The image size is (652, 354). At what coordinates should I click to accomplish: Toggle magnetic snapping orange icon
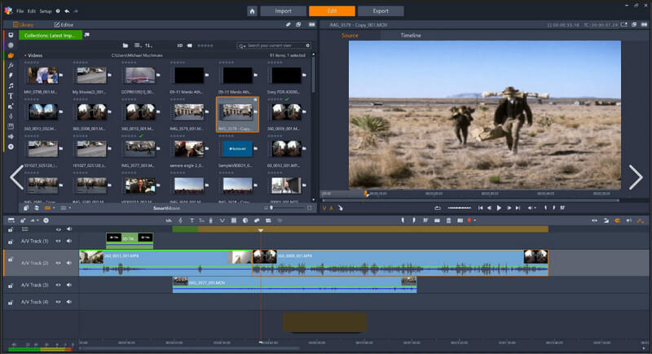tap(617, 221)
